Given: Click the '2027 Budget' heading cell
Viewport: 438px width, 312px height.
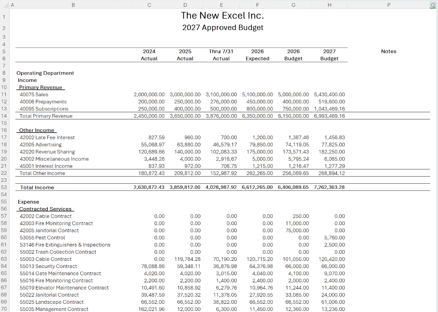Looking at the screenshot, I should (329, 55).
